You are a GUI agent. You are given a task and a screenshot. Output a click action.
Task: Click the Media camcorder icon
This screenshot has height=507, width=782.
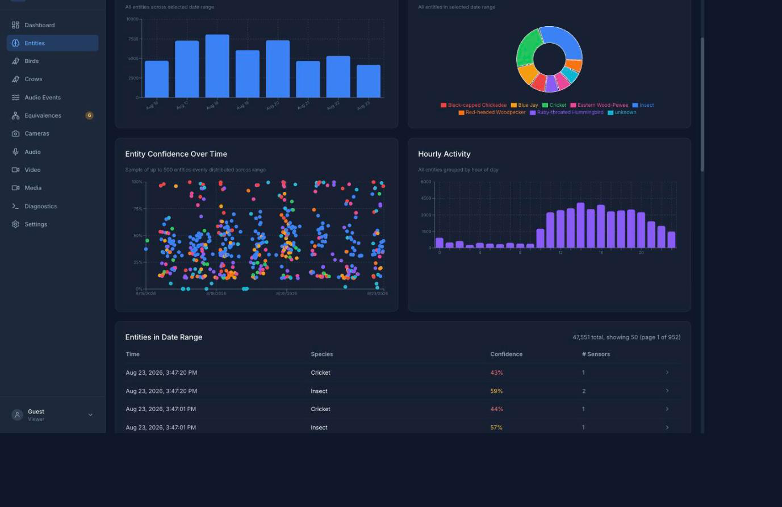click(15, 188)
